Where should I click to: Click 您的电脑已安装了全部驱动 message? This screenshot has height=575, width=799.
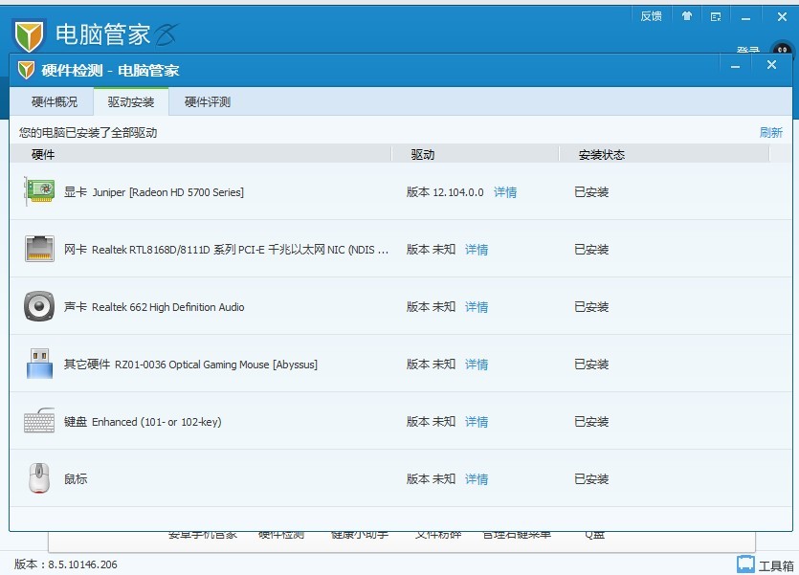coord(88,132)
